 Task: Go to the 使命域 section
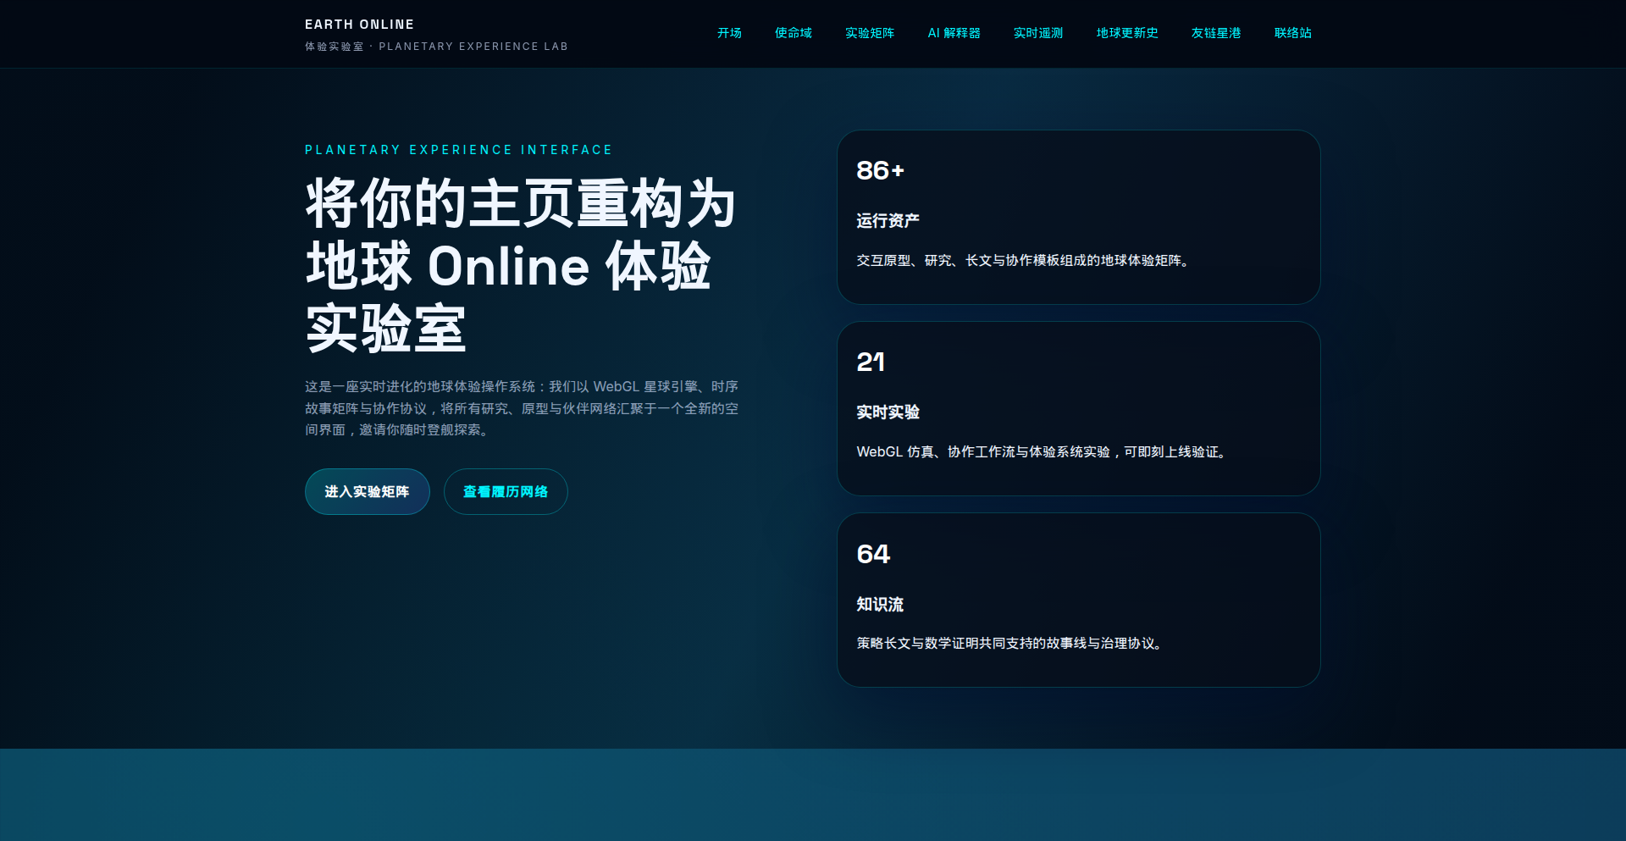point(793,33)
